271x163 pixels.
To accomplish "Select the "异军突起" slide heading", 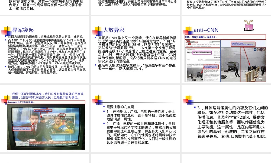I will point(23,30).
